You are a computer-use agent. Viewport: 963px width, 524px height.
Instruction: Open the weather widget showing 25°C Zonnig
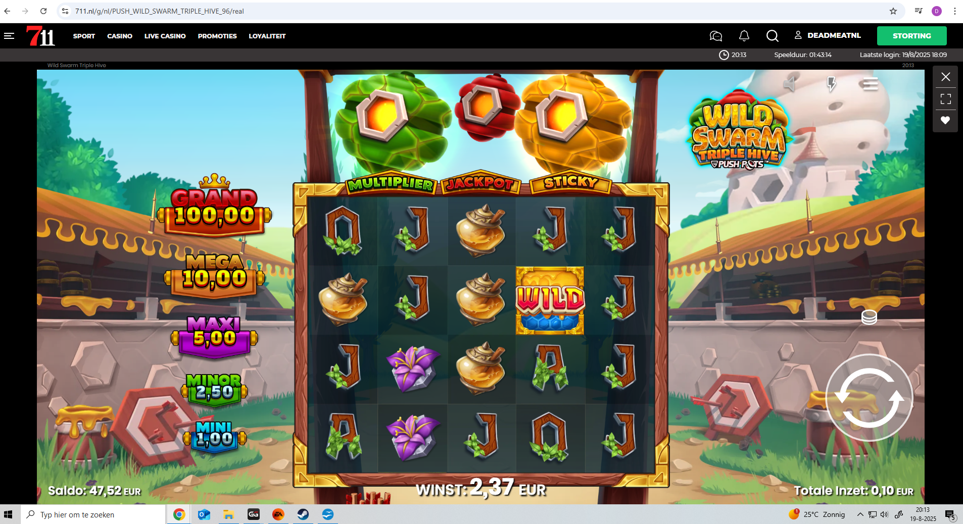[x=817, y=514]
